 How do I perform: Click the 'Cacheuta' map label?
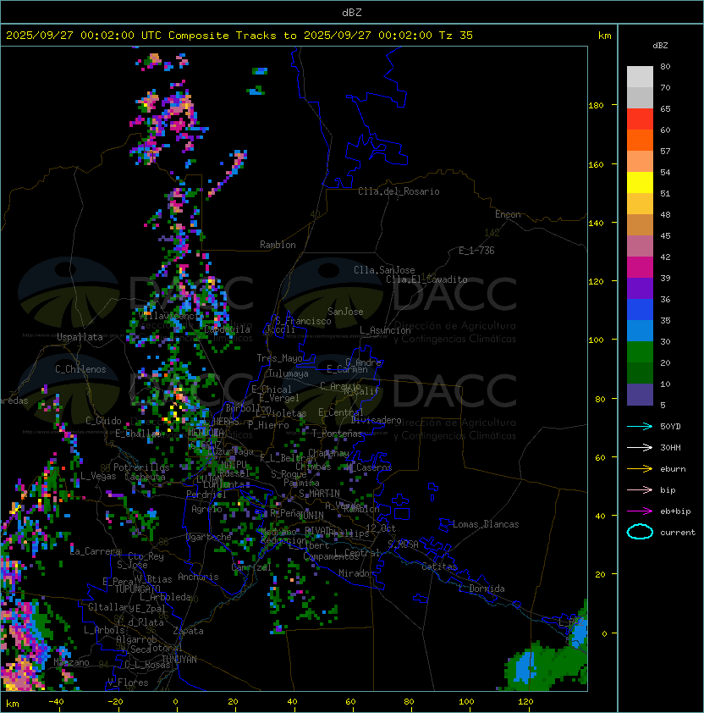[x=145, y=477]
